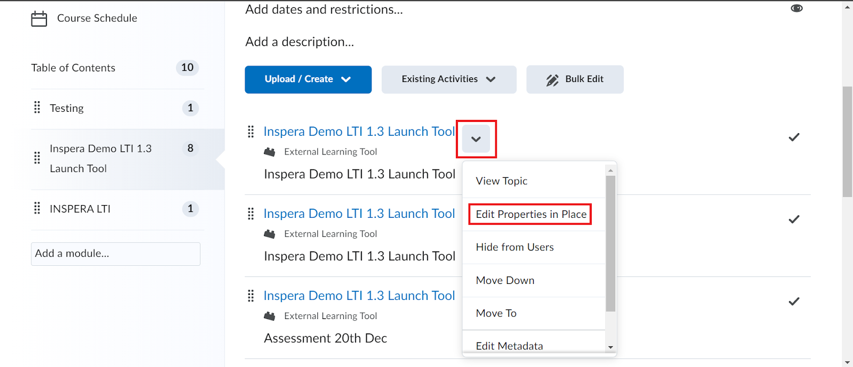Click the Course Schedule link
Image resolution: width=853 pixels, height=367 pixels.
point(97,18)
